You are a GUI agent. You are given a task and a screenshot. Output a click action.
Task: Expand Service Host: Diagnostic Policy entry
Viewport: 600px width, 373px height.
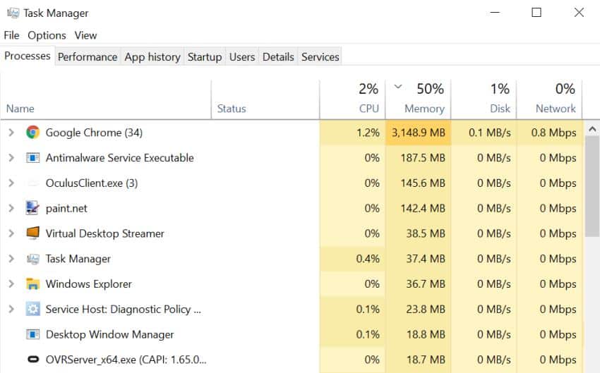coord(11,309)
